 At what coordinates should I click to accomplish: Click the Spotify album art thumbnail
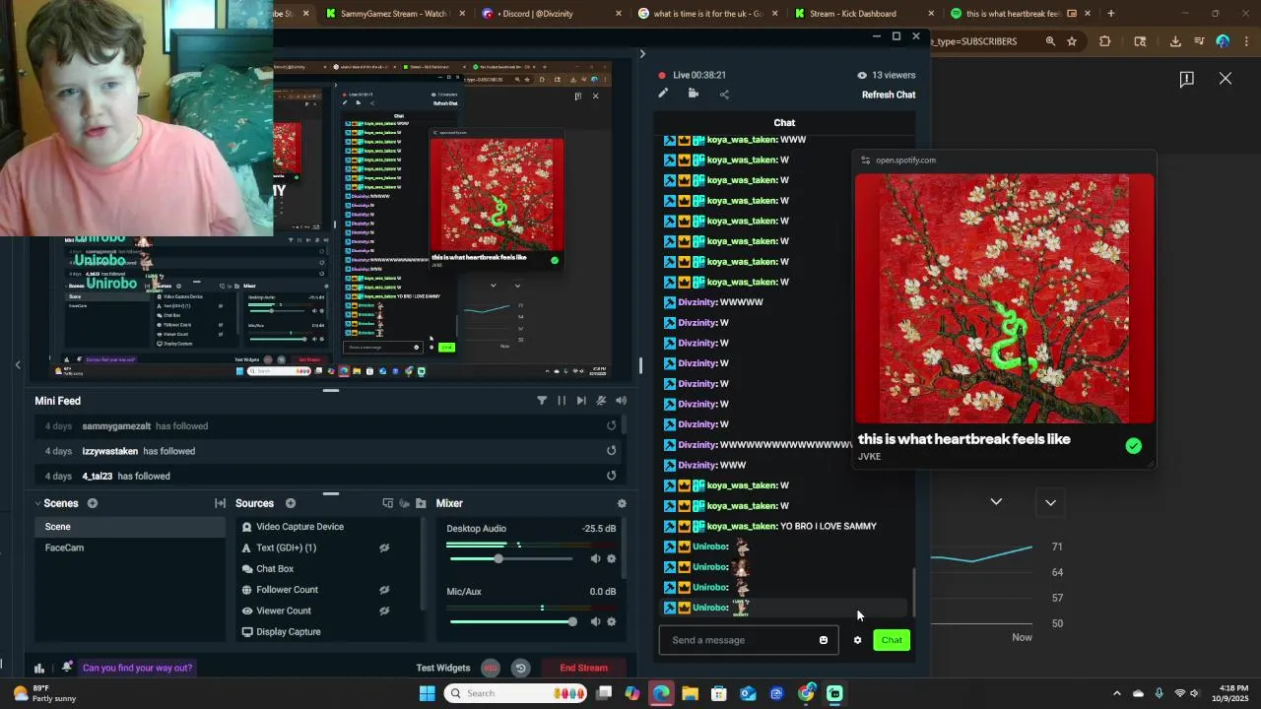pyautogui.click(x=1004, y=298)
